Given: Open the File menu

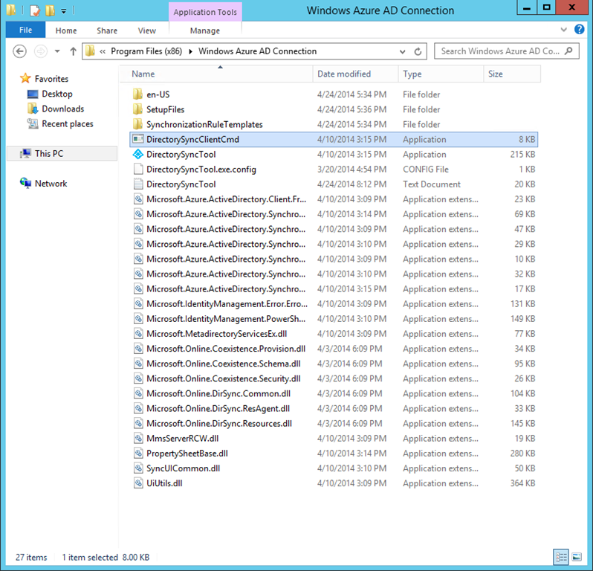Looking at the screenshot, I should click(x=25, y=30).
